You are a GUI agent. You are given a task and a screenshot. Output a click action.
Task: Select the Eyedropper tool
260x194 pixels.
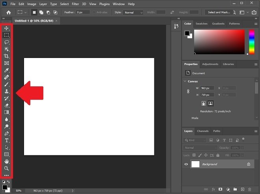(6, 70)
